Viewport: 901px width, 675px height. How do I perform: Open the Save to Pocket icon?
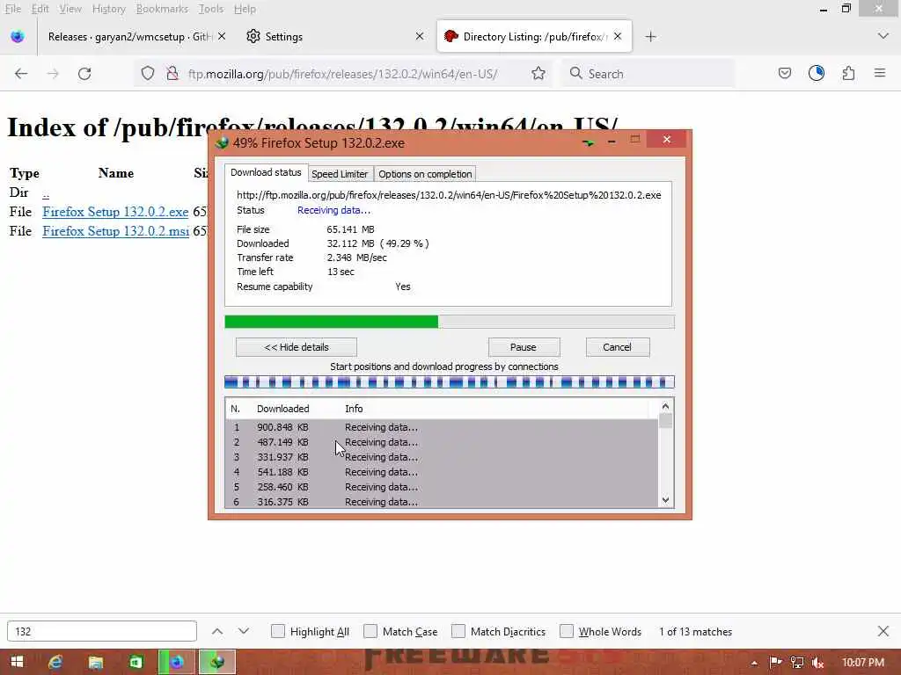pos(784,74)
